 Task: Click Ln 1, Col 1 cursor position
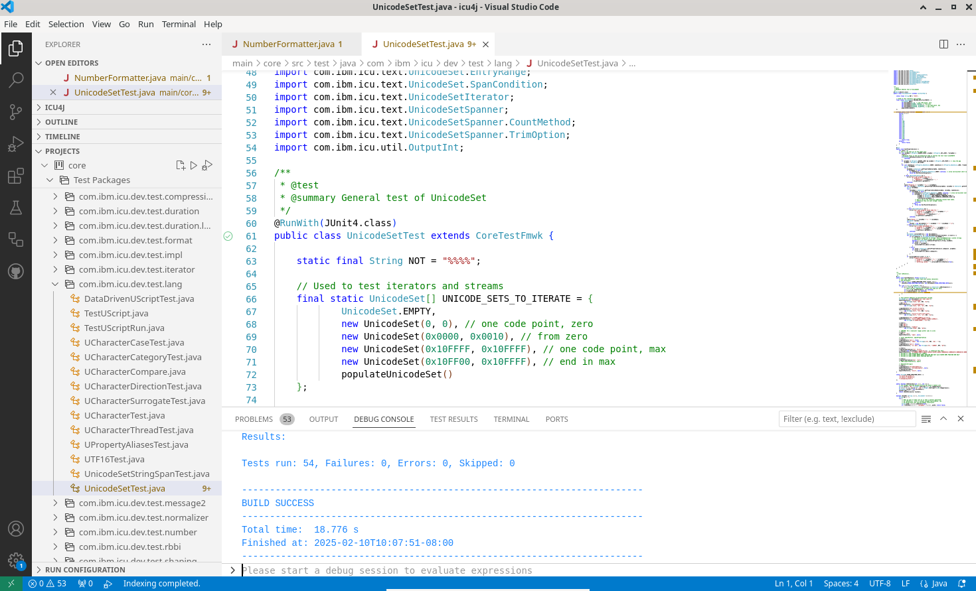click(x=793, y=584)
